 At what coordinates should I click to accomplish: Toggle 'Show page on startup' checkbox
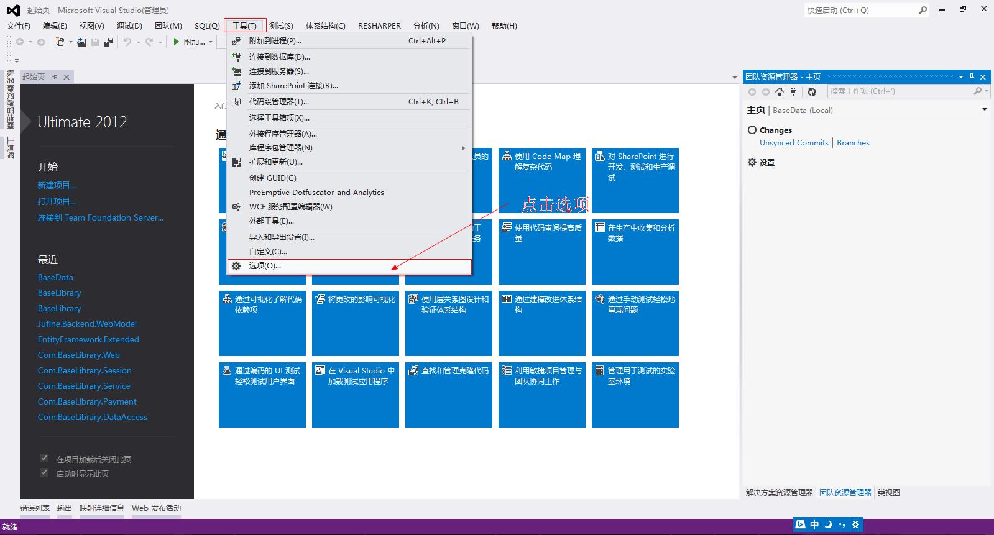pyautogui.click(x=44, y=473)
